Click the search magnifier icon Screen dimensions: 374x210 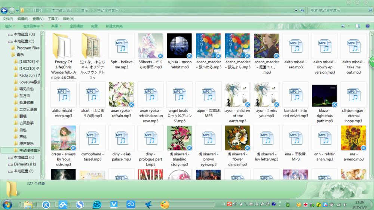370,10
